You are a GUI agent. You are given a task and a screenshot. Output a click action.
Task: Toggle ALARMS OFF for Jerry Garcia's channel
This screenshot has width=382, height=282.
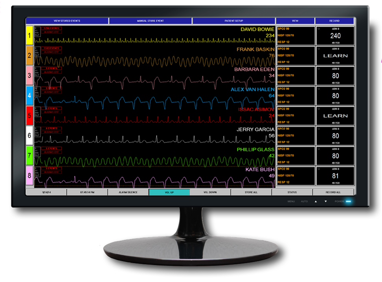[x=51, y=132]
